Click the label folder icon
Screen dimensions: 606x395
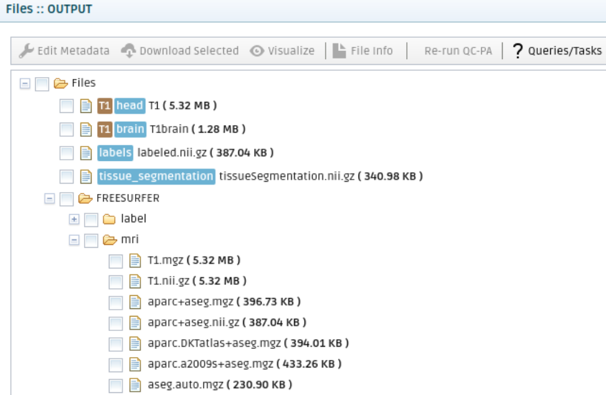coord(109,219)
